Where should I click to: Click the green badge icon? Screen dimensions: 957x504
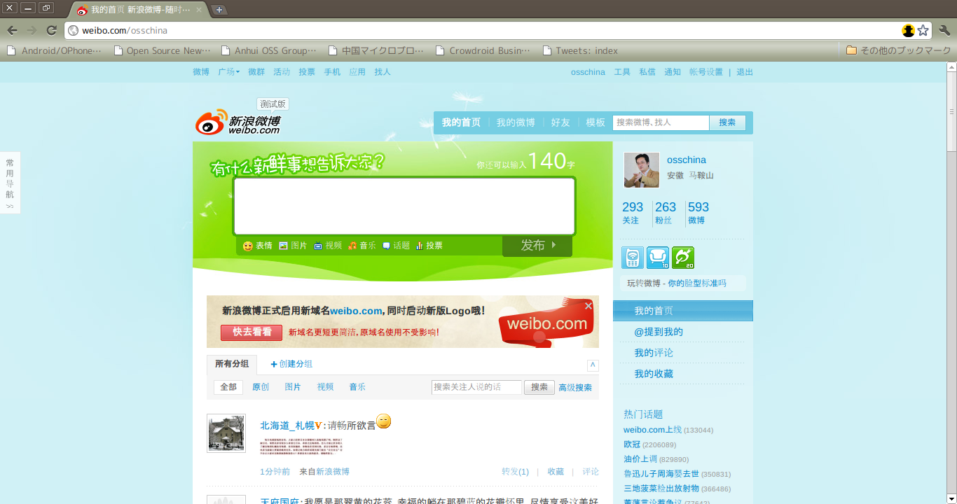click(683, 258)
